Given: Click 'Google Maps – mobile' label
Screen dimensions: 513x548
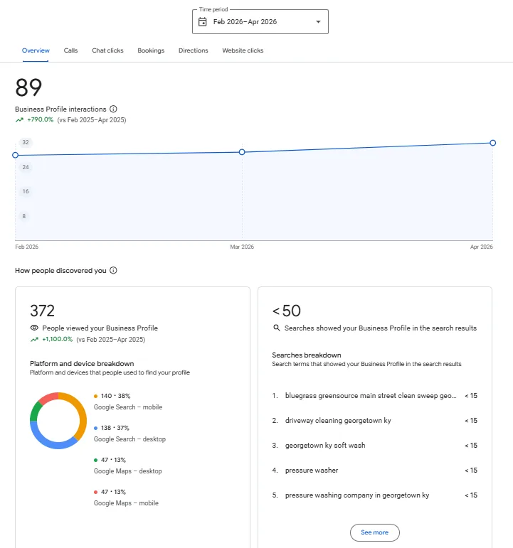Looking at the screenshot, I should coord(126,503).
